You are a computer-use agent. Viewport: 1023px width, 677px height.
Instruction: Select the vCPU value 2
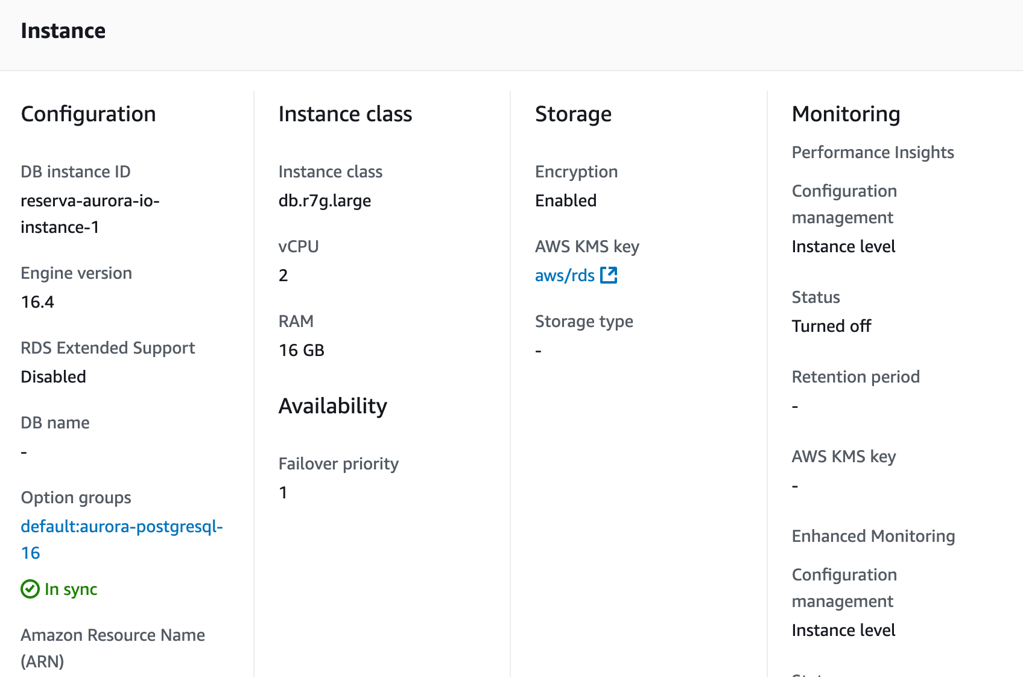pyautogui.click(x=283, y=275)
